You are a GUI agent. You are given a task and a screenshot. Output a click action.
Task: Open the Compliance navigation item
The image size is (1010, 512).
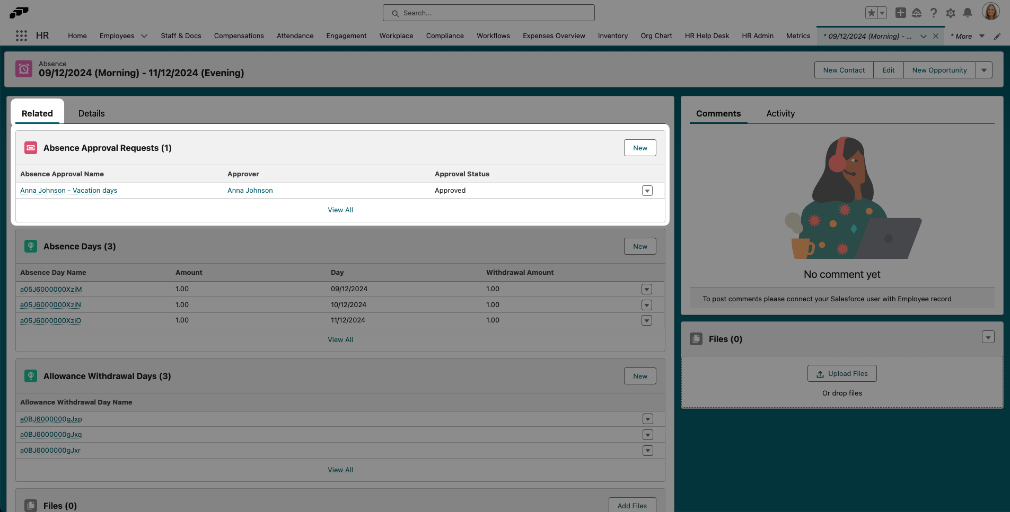(x=445, y=35)
